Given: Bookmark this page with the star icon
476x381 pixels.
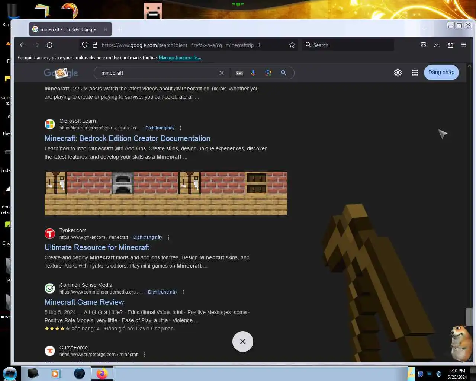Looking at the screenshot, I should [292, 45].
